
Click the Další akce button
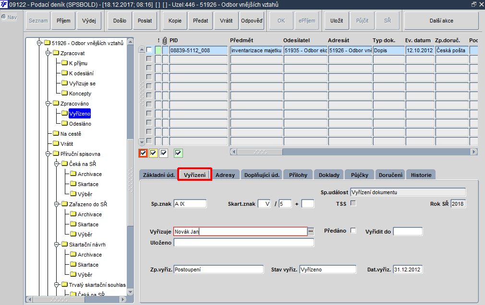pos(441,21)
